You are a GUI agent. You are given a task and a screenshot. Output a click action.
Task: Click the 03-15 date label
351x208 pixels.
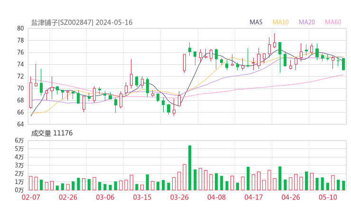[x=142, y=197]
